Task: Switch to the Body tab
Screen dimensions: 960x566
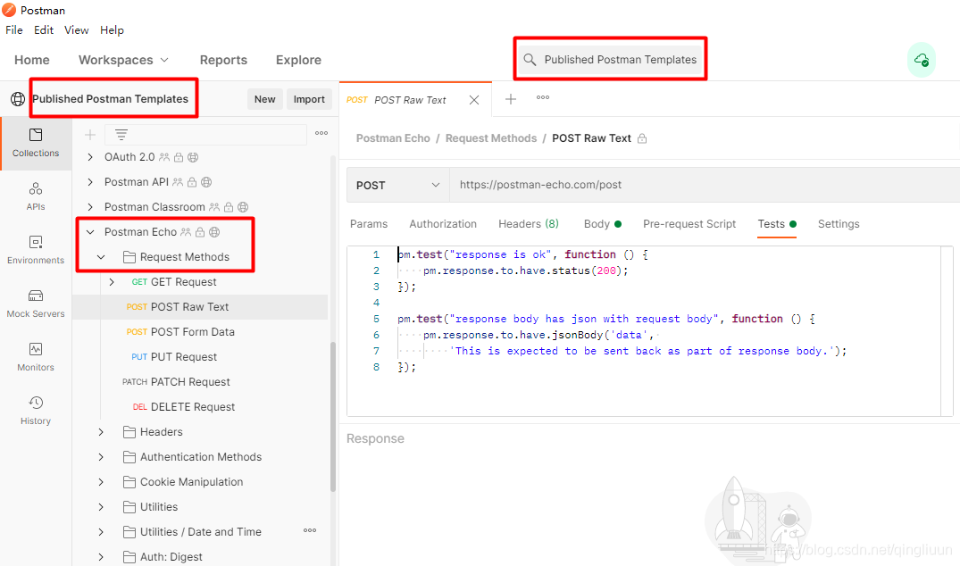Action: [x=603, y=224]
